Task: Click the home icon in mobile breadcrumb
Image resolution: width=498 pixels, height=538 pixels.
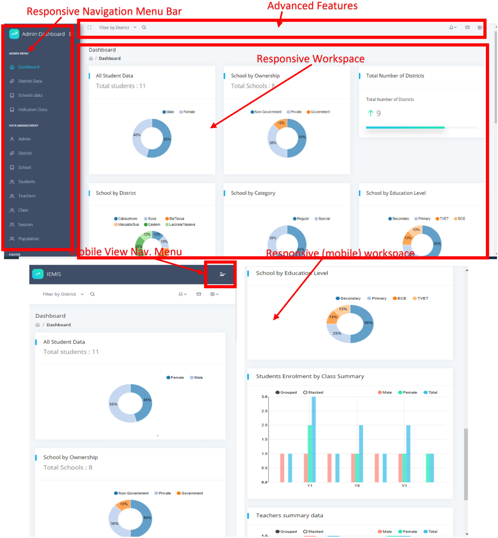Action: click(38, 325)
